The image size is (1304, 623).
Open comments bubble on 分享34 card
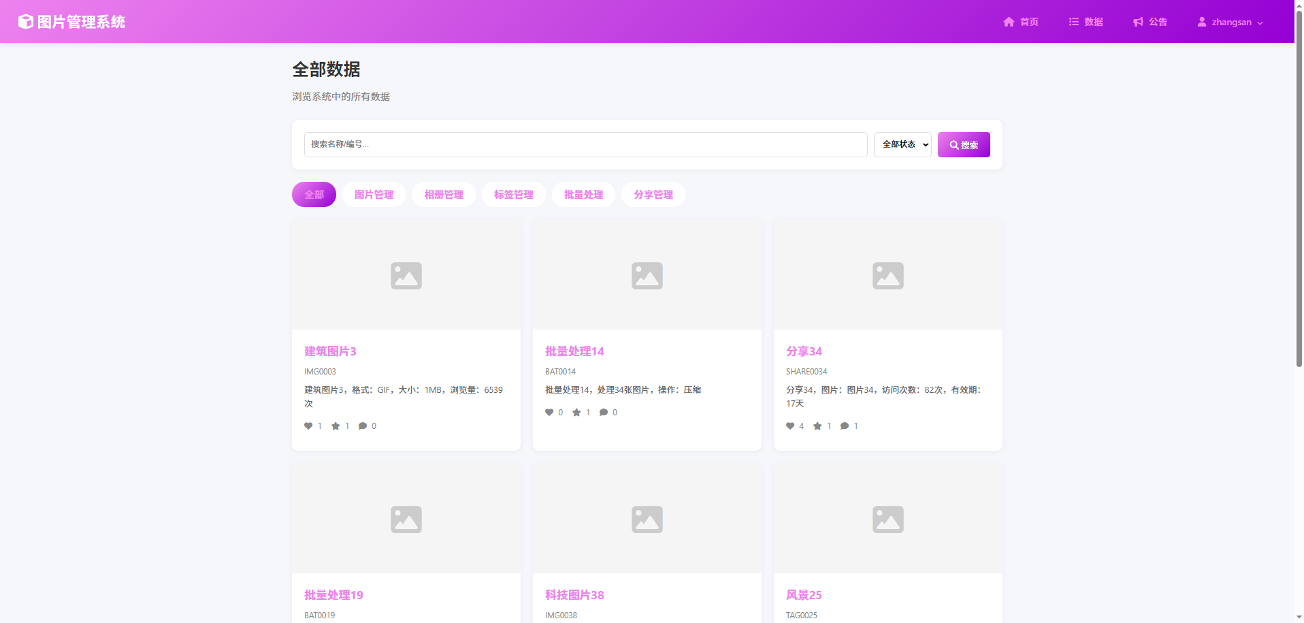click(x=845, y=426)
